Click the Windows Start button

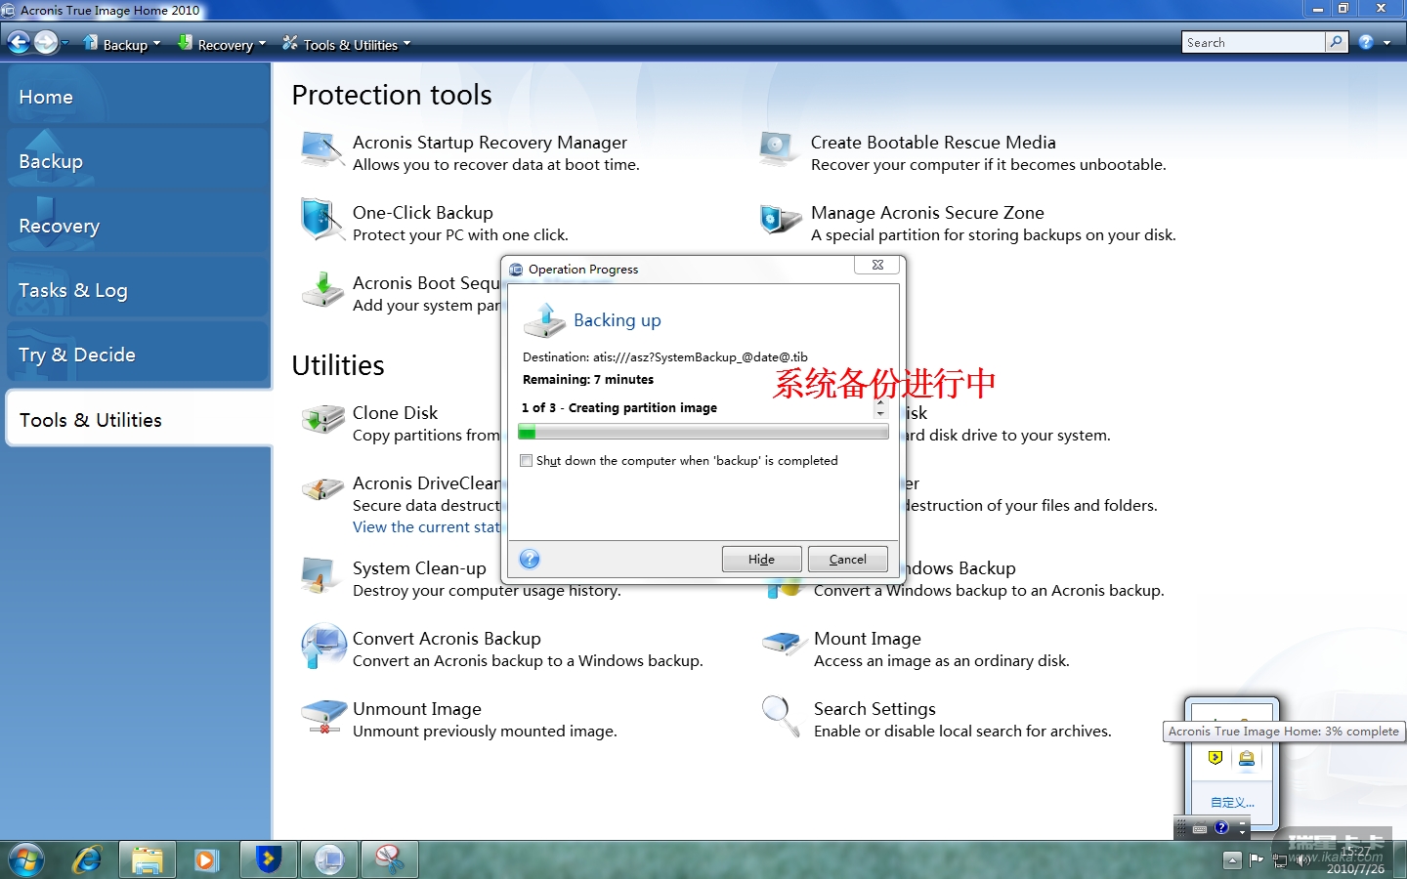[25, 860]
